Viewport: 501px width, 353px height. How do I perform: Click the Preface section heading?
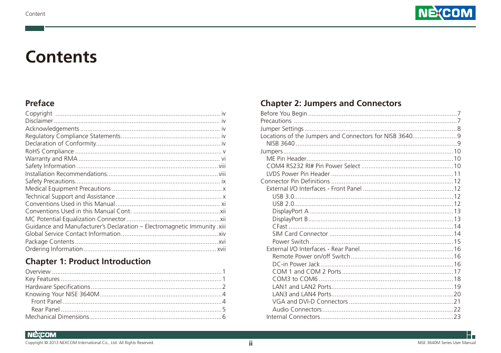pos(39,103)
